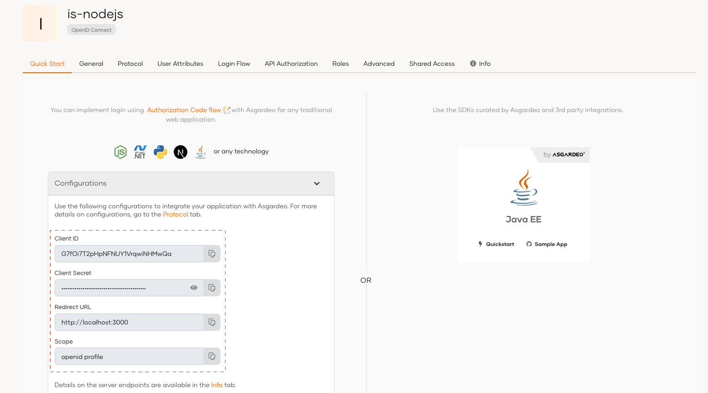This screenshot has height=393, width=708.
Task: Click the Redirect URL field
Action: click(129, 322)
